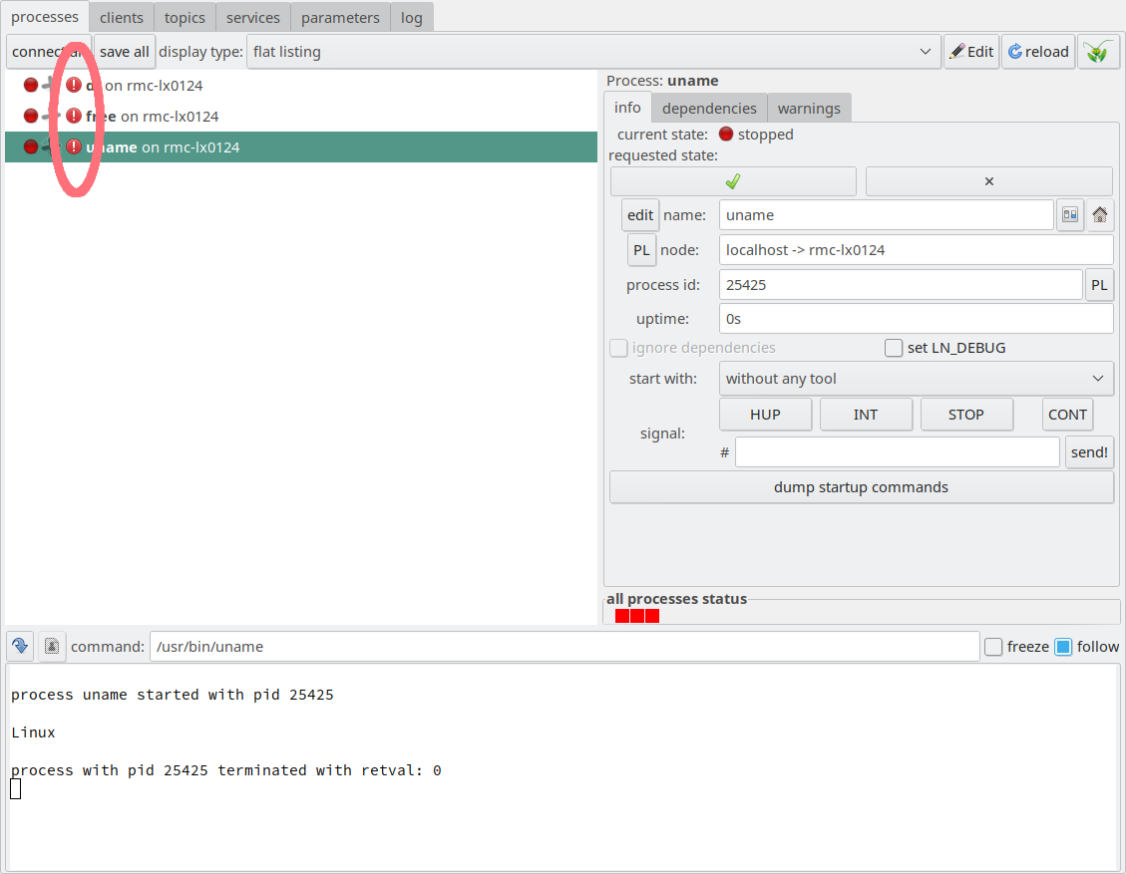Open the dependencies tab of process uname
The image size is (1126, 874).
click(709, 109)
